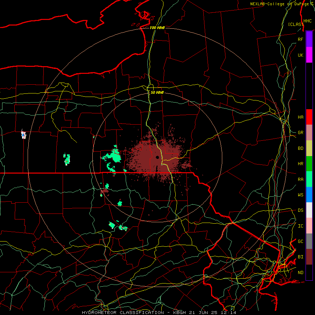Select the red HA color in legend

coord(309,117)
